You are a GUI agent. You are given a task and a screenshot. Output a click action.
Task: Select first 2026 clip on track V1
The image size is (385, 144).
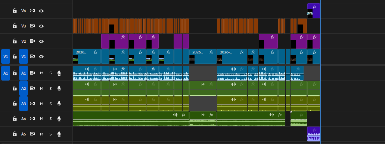(x=87, y=56)
